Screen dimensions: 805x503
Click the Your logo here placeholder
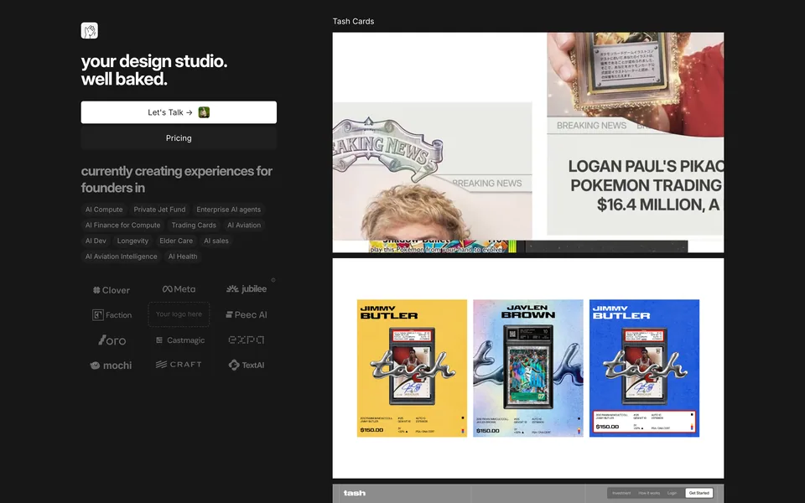[x=179, y=314]
